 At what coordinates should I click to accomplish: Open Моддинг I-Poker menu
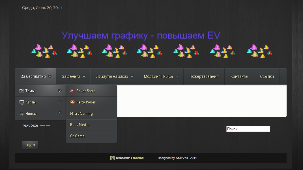coord(161,76)
